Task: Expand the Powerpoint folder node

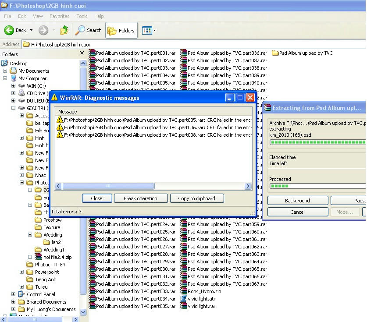Action: coord(21,272)
